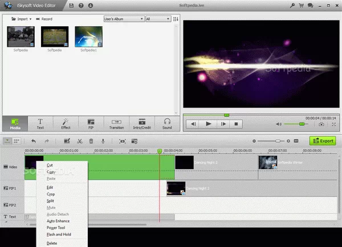
Task: Expand the All media filter dropdown
Action: click(157, 19)
